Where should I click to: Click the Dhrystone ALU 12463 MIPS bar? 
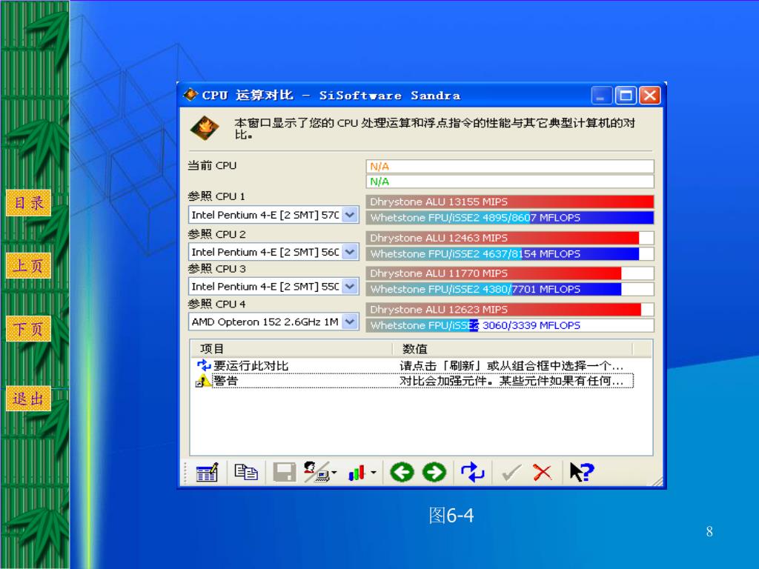510,238
